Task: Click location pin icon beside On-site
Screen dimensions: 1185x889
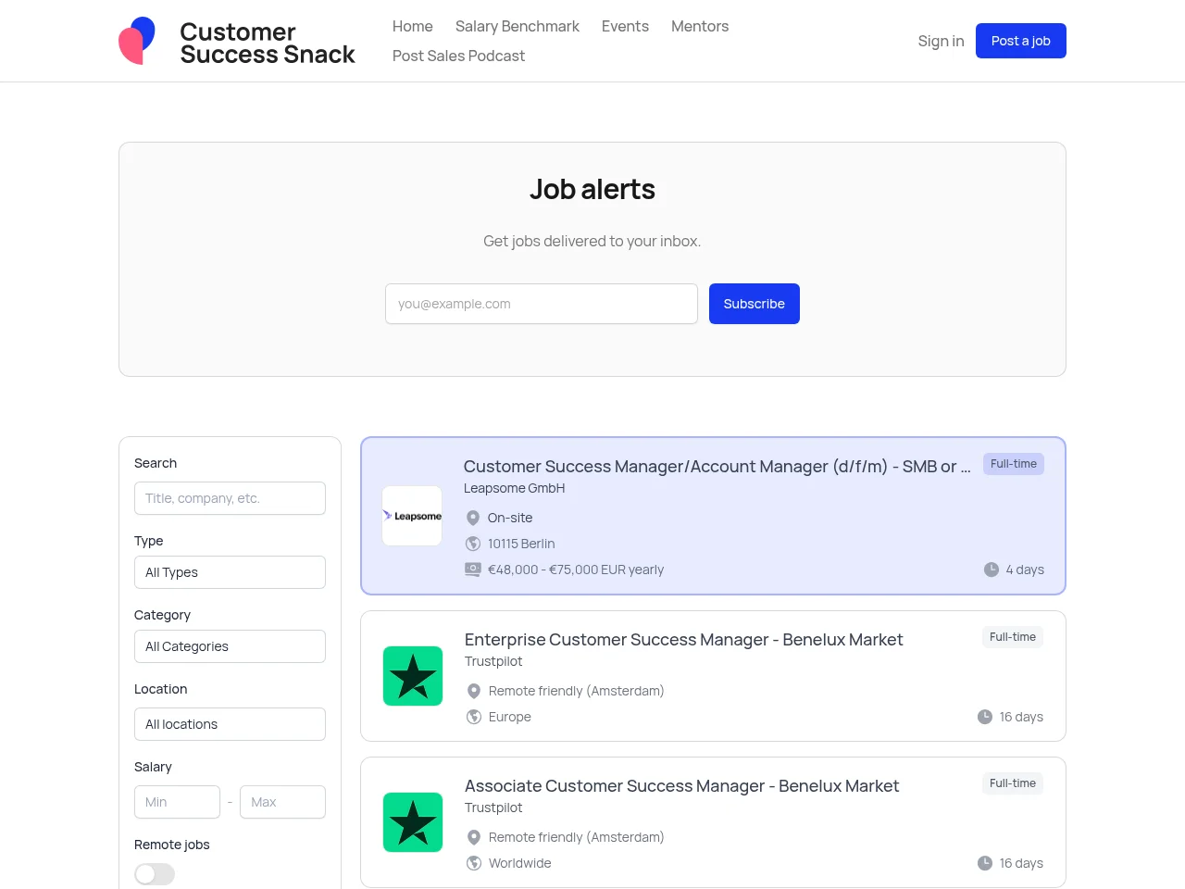Action: [473, 518]
